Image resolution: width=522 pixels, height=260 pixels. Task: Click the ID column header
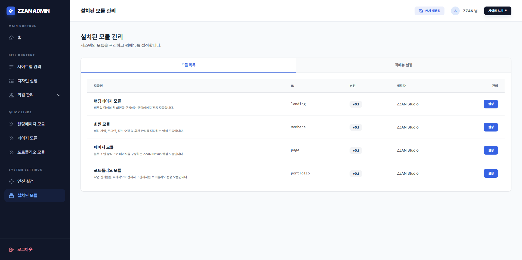[293, 86]
